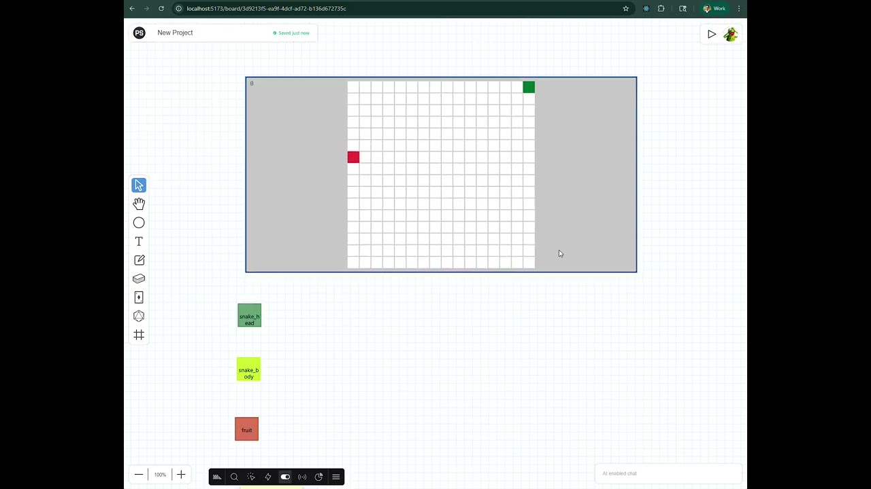Image resolution: width=871 pixels, height=489 pixels.
Task: Click the green square on the game grid
Action: [x=529, y=87]
